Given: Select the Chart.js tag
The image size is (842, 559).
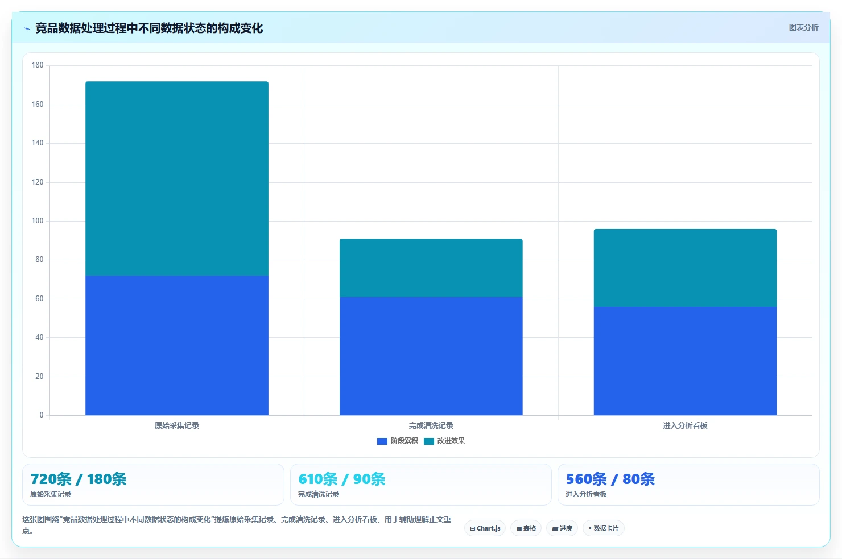Looking at the screenshot, I should point(485,528).
